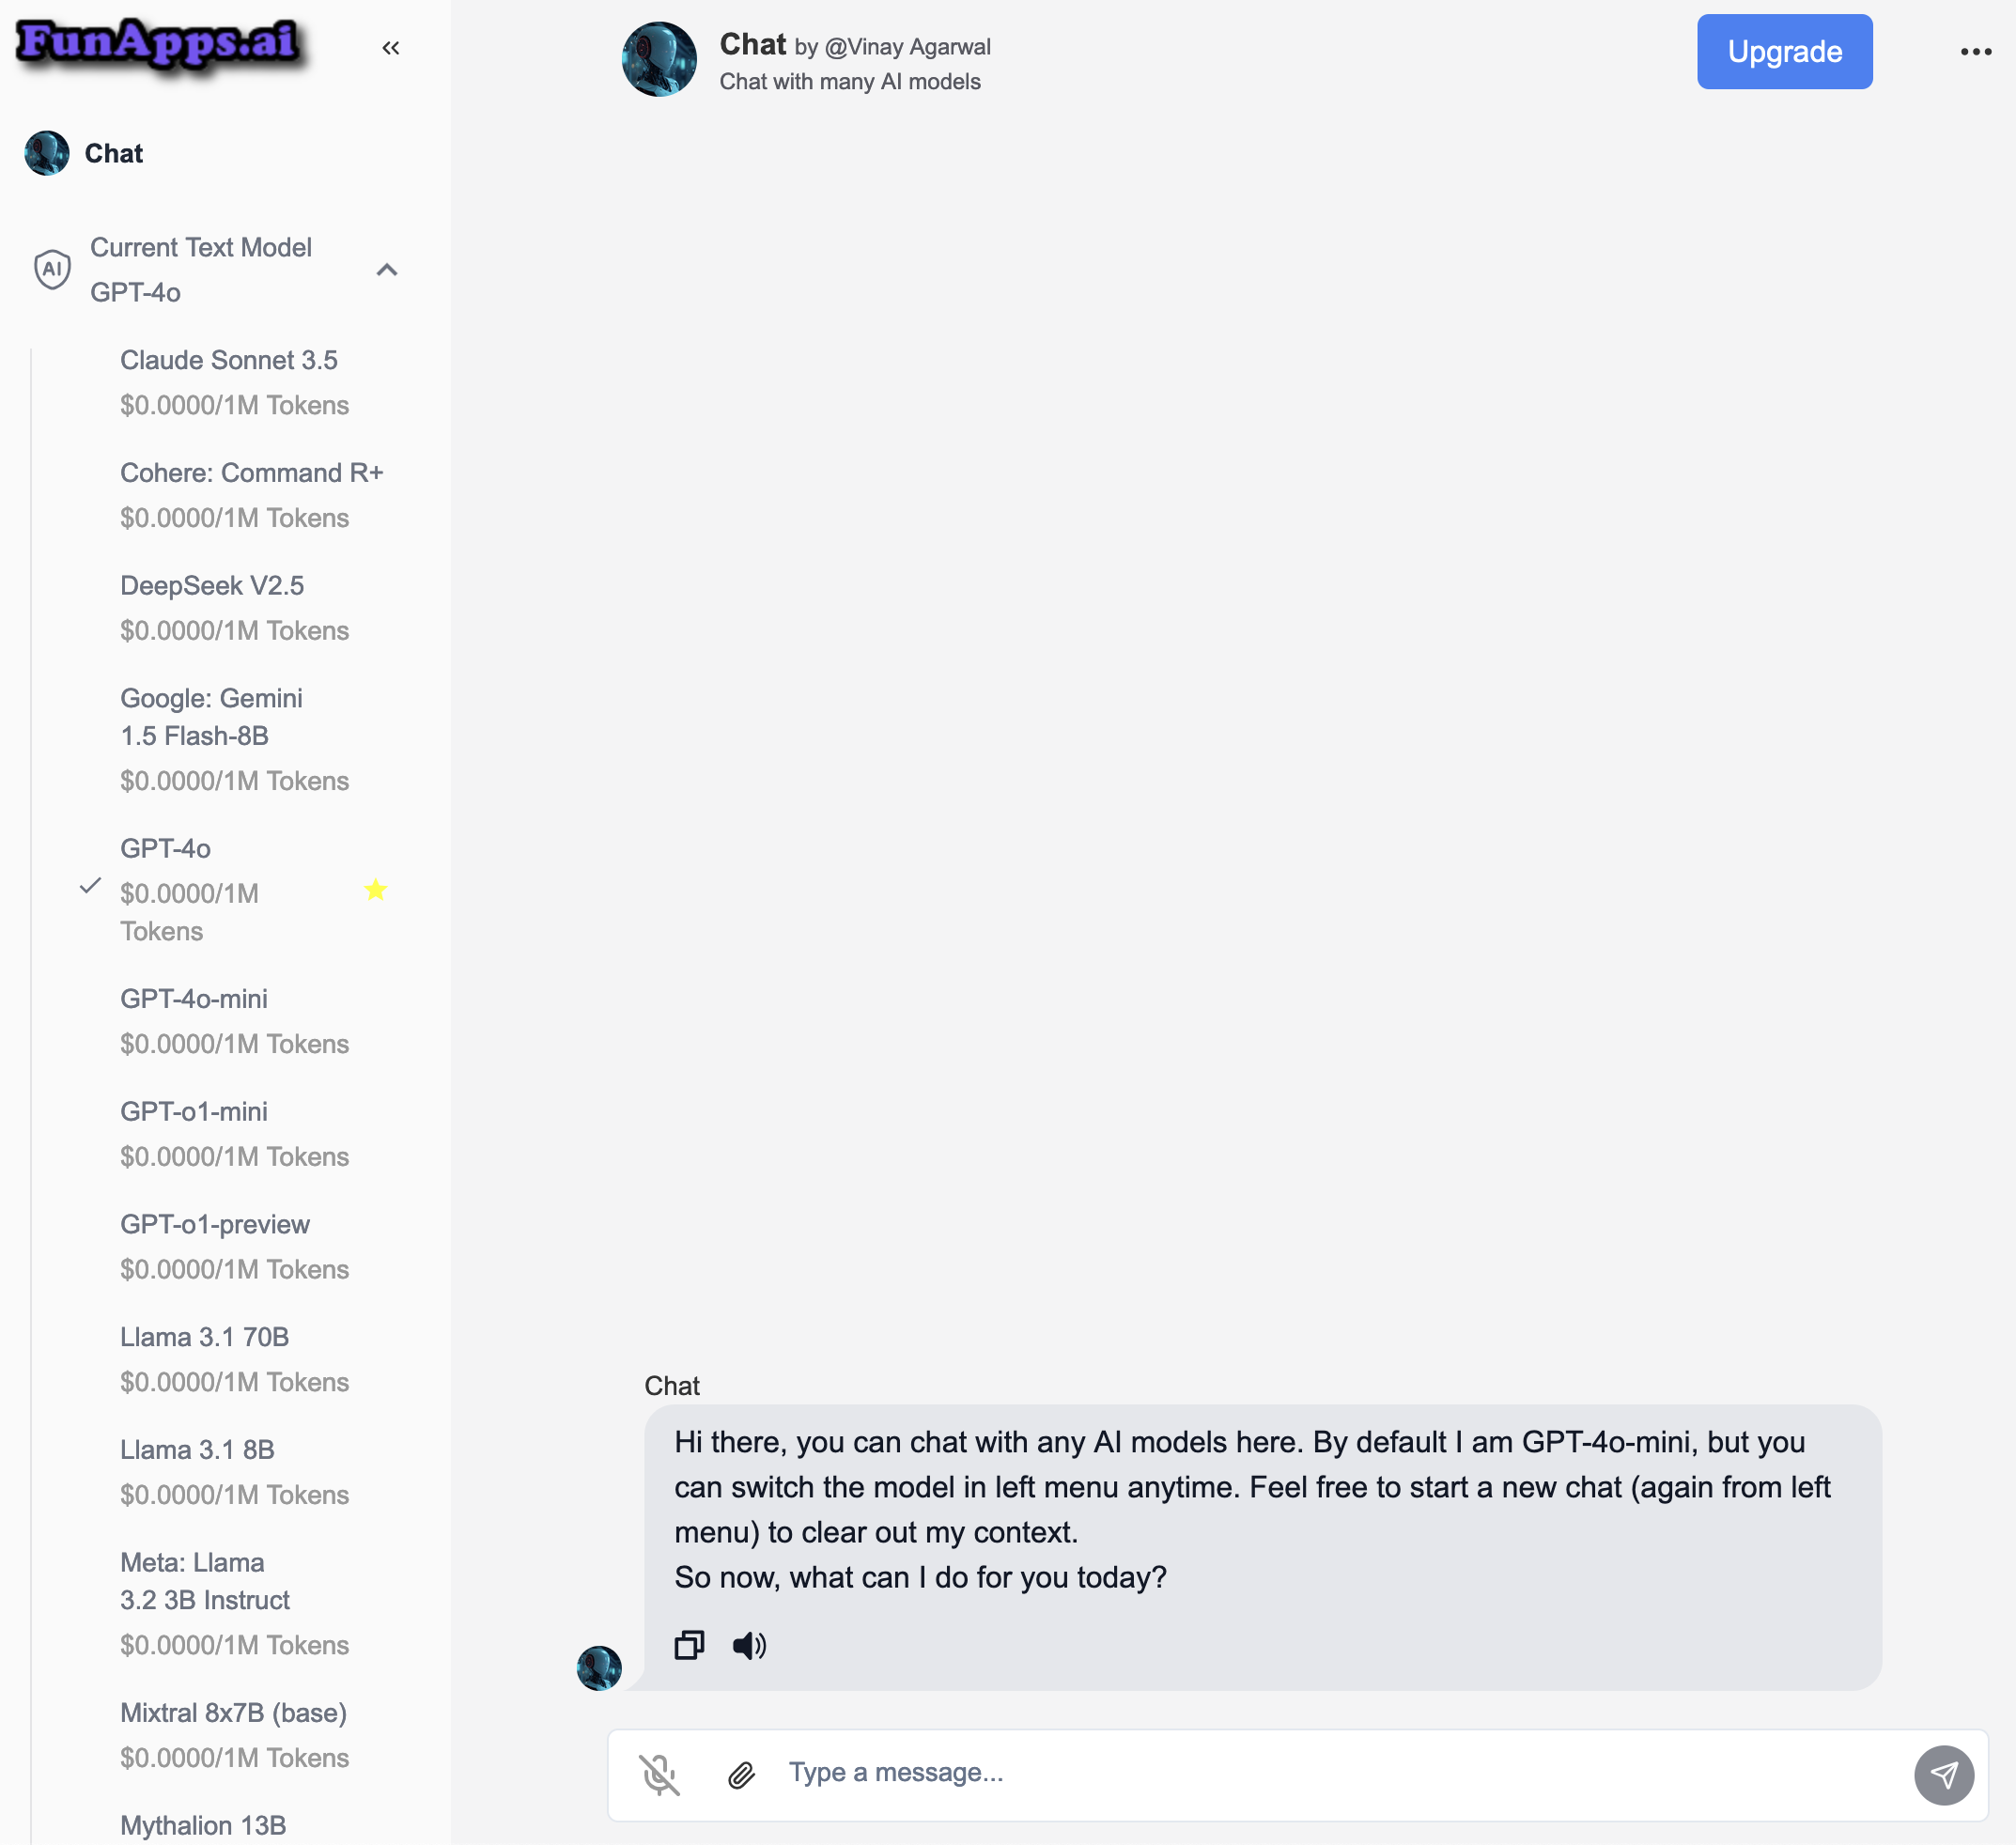Click the Chat avatar in the header
The image size is (2016, 1845).
tap(659, 59)
